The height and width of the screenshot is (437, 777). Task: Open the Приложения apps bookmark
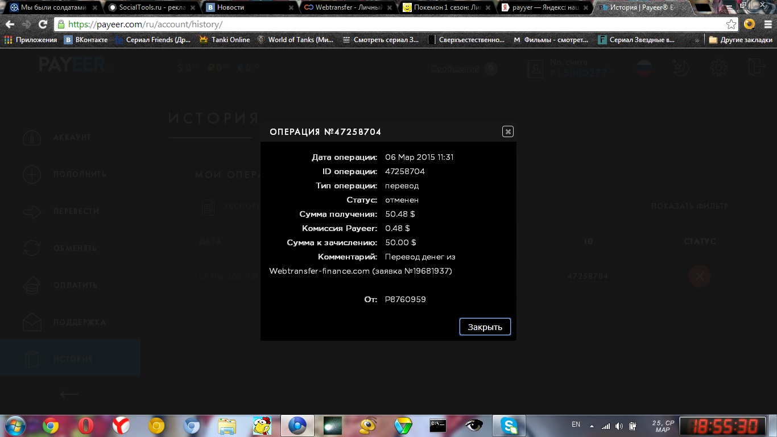coord(31,40)
